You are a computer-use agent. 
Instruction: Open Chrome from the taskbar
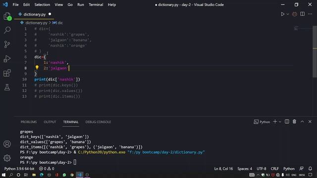tap(72, 175)
